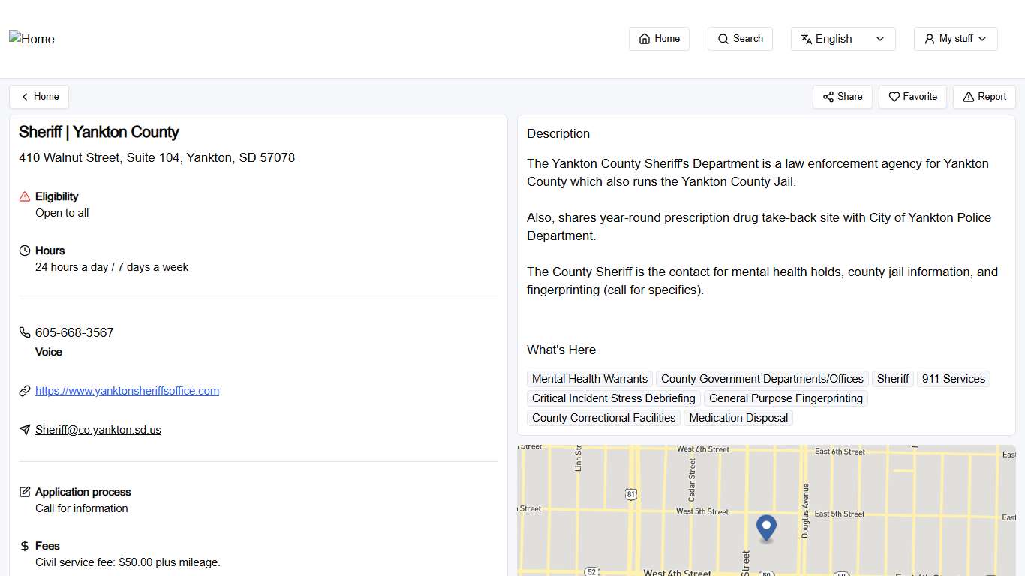Click the paper plane icon beside the email address
This screenshot has width=1025, height=576.
click(25, 429)
